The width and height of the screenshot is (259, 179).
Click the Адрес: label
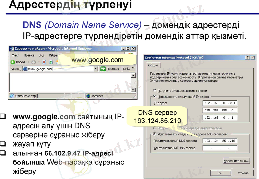click(16, 69)
